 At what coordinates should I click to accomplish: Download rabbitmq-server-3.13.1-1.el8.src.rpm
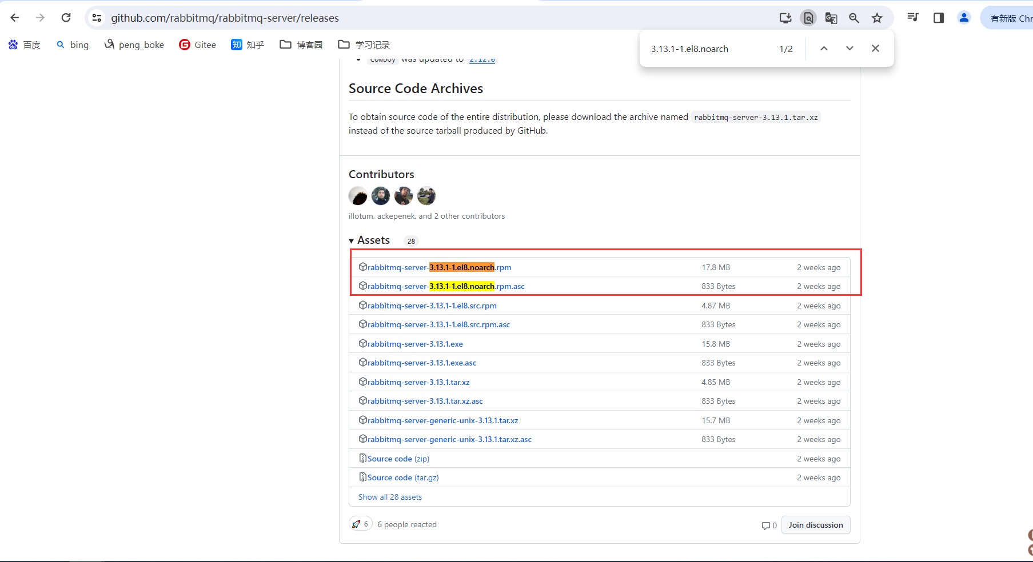coord(432,306)
